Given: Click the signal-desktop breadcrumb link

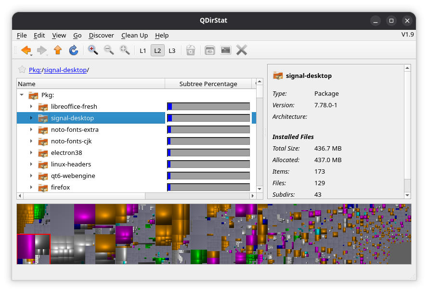Looking at the screenshot, I should tap(65, 70).
